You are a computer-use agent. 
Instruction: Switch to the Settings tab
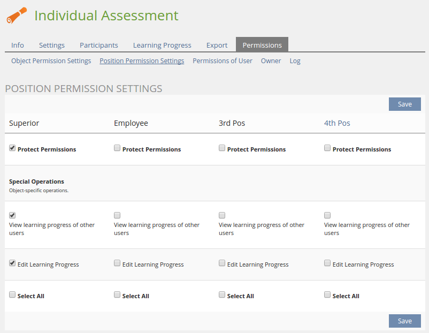(x=52, y=45)
